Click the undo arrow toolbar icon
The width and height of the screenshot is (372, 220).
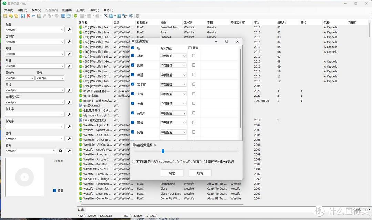click(x=33, y=16)
